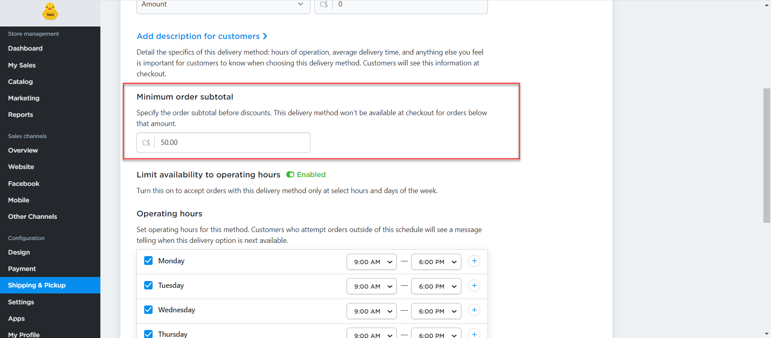Click Add description for customers link

(x=198, y=36)
